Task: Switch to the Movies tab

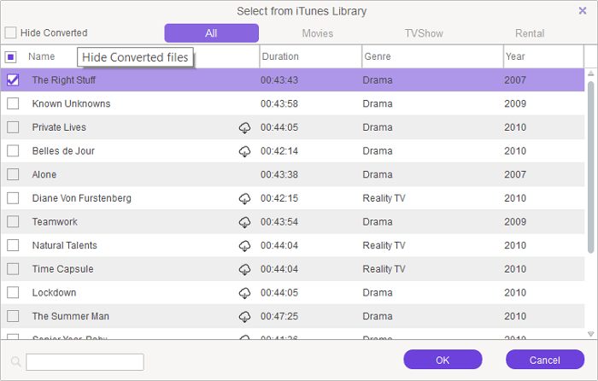Action: point(318,33)
